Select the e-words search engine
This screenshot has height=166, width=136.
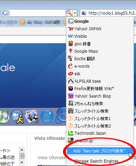coord(100,66)
